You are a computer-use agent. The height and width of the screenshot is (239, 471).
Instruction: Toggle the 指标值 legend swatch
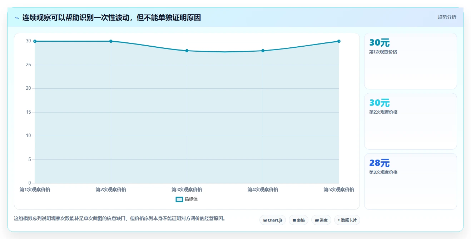coord(179,199)
